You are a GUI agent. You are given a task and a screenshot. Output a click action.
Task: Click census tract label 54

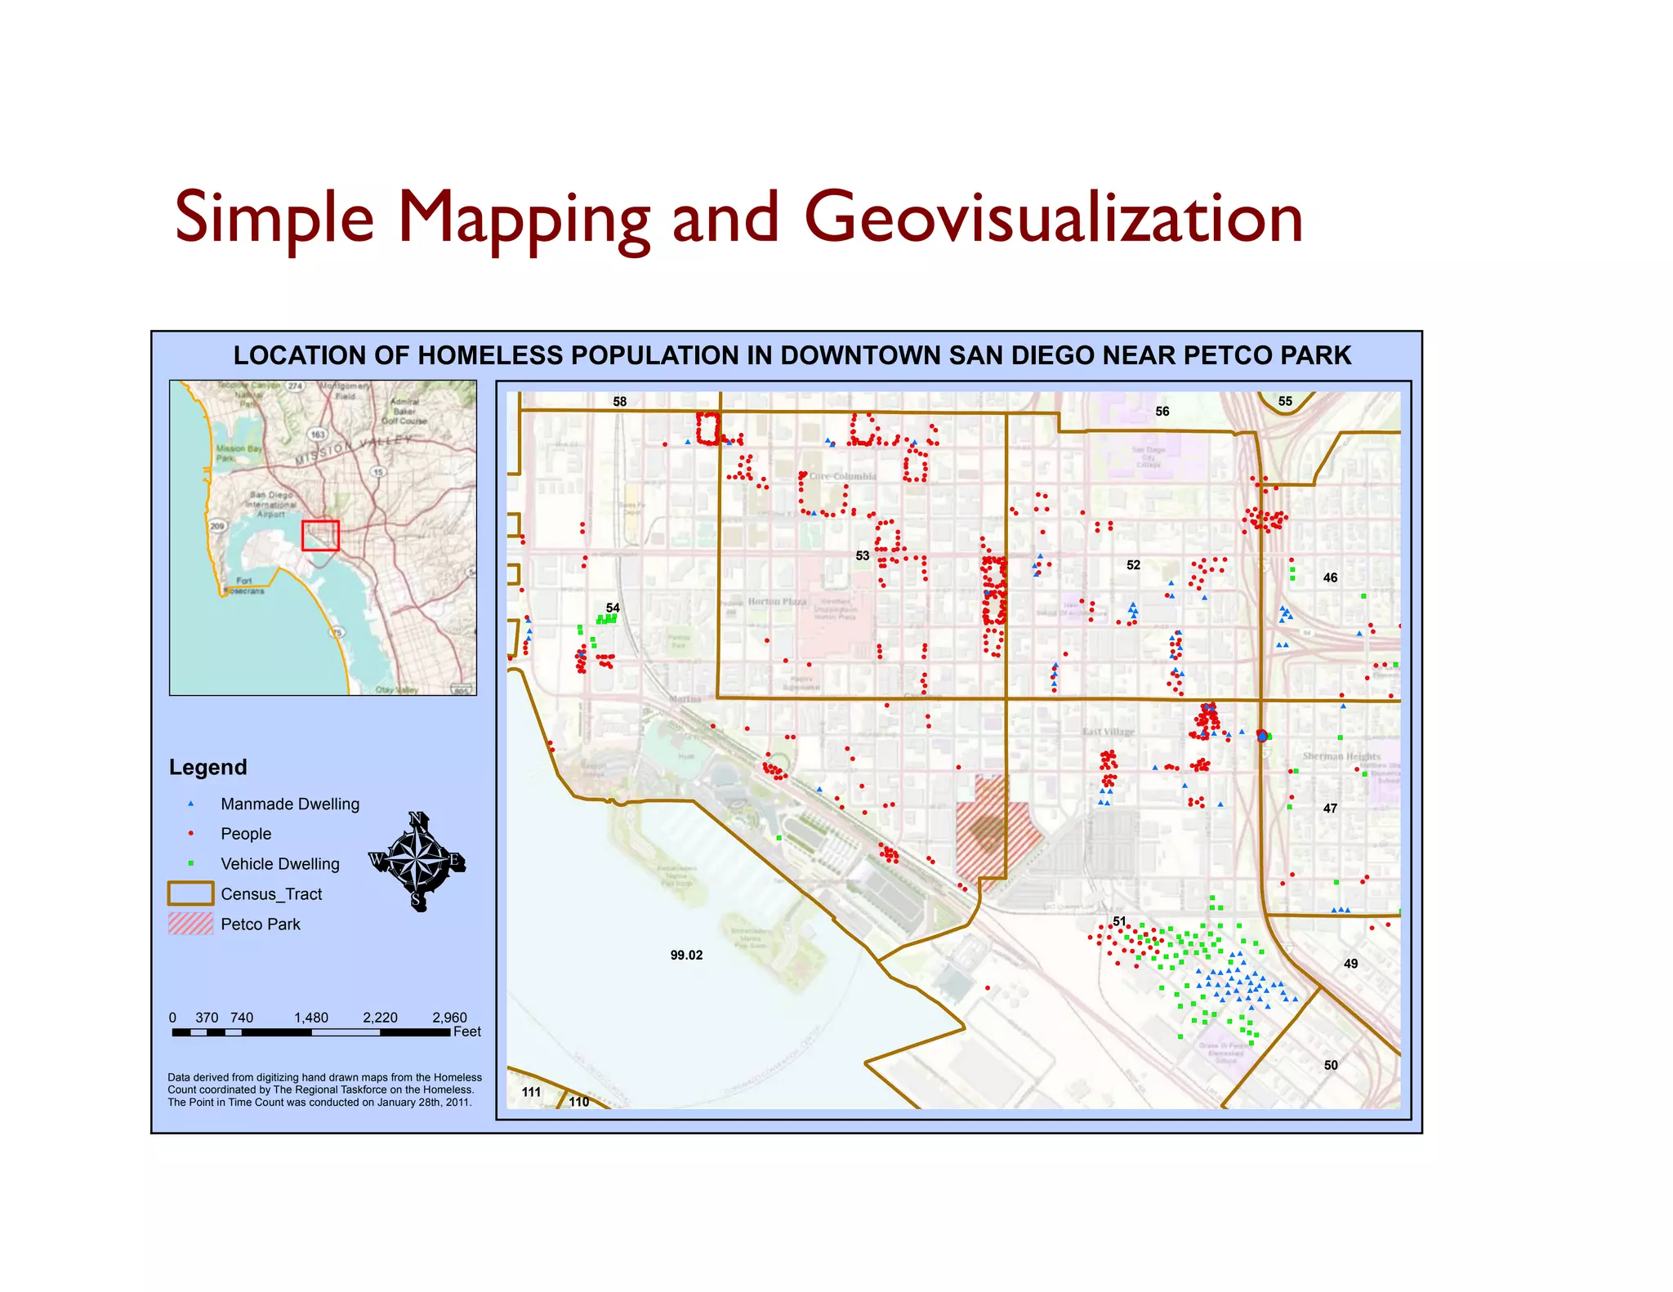point(613,608)
